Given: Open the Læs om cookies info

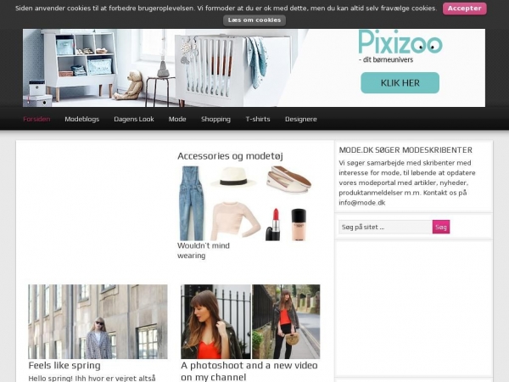Looking at the screenshot, I should tap(255, 20).
